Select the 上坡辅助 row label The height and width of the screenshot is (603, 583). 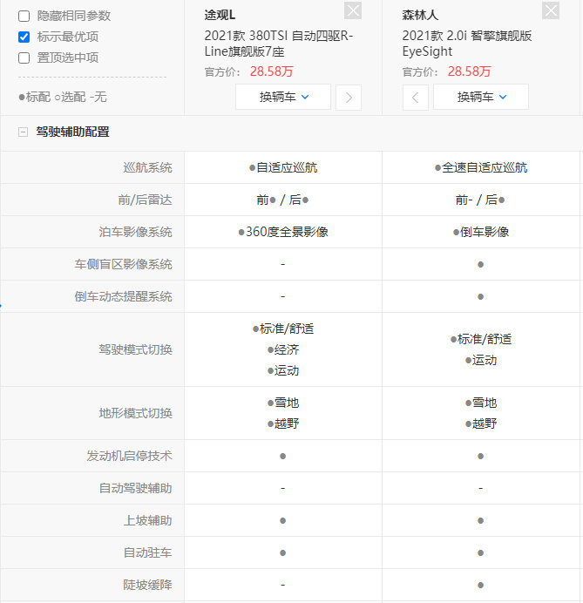coord(147,521)
